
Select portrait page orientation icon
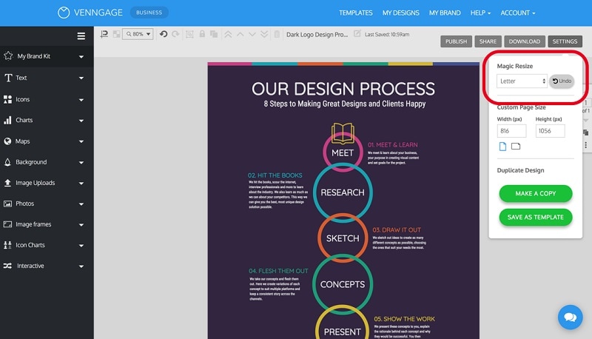(x=502, y=147)
